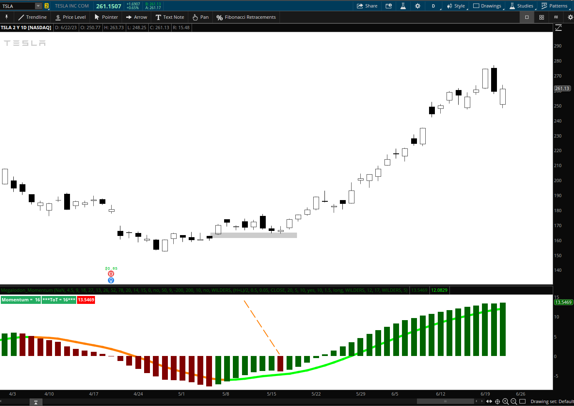Open the Patterns dropdown menu

click(x=555, y=6)
